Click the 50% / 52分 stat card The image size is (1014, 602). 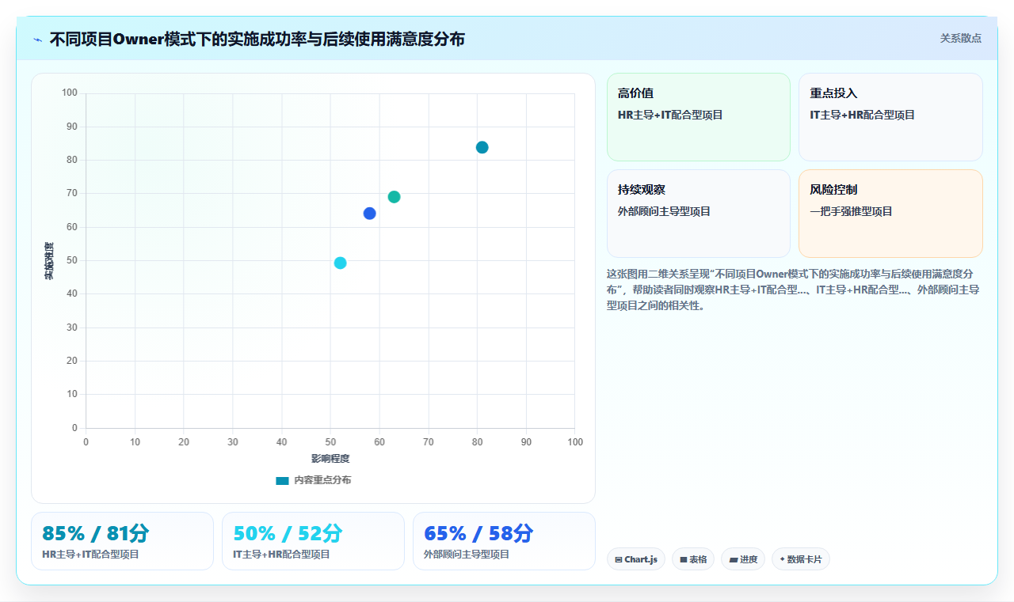point(313,541)
